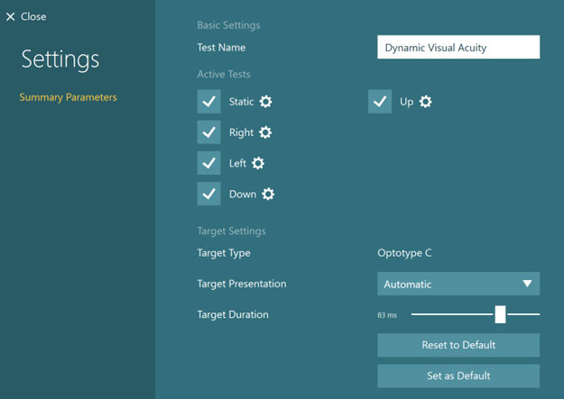The width and height of the screenshot is (564, 399).
Task: Open settings gear next to Static
Action: point(266,102)
